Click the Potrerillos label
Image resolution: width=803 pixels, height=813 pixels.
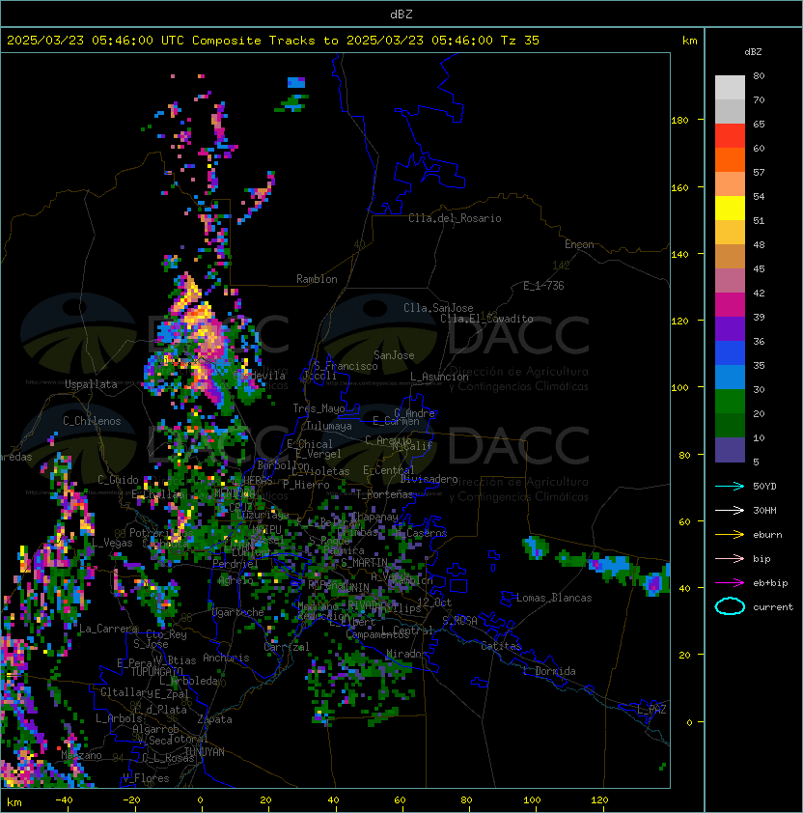pos(161,532)
